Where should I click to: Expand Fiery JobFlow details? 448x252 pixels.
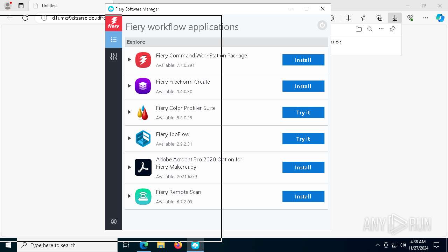(x=129, y=138)
